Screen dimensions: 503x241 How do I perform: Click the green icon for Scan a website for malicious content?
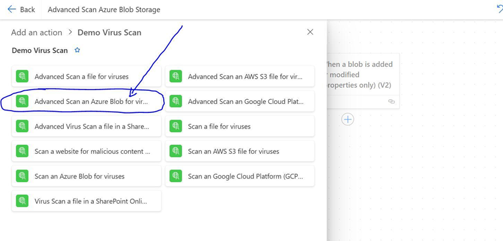[22, 151]
